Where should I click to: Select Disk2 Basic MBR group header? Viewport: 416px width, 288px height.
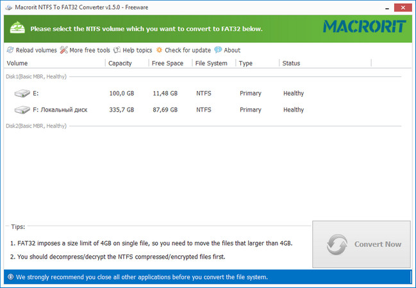click(36, 126)
